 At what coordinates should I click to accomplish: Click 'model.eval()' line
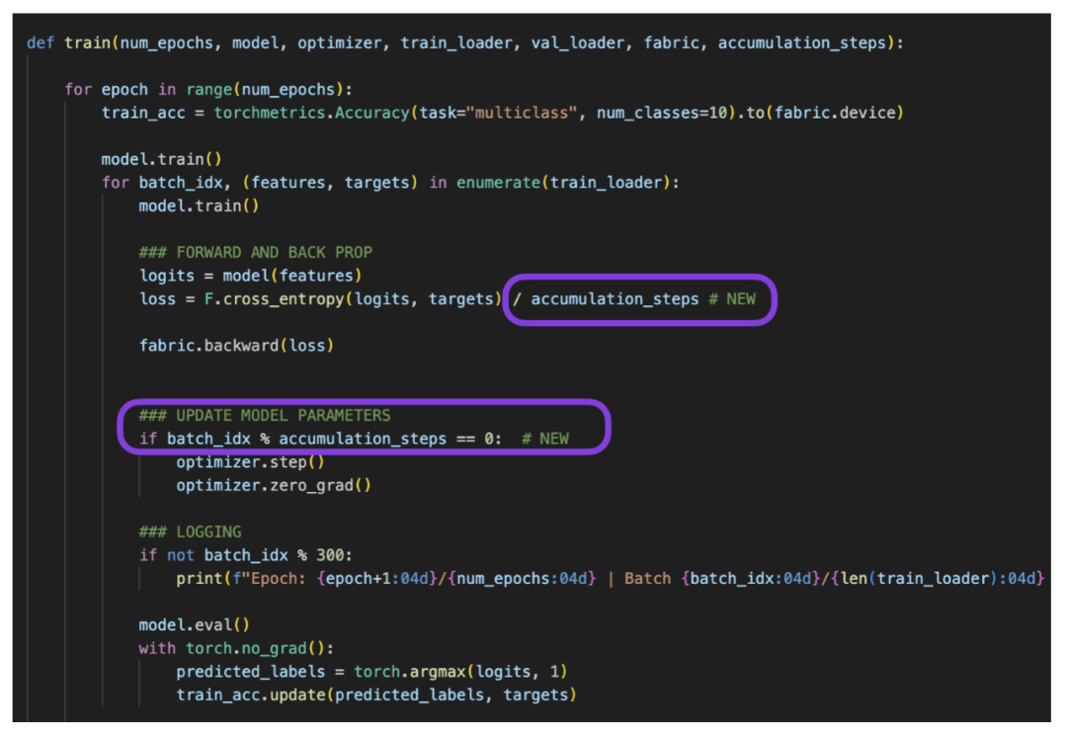(x=194, y=624)
